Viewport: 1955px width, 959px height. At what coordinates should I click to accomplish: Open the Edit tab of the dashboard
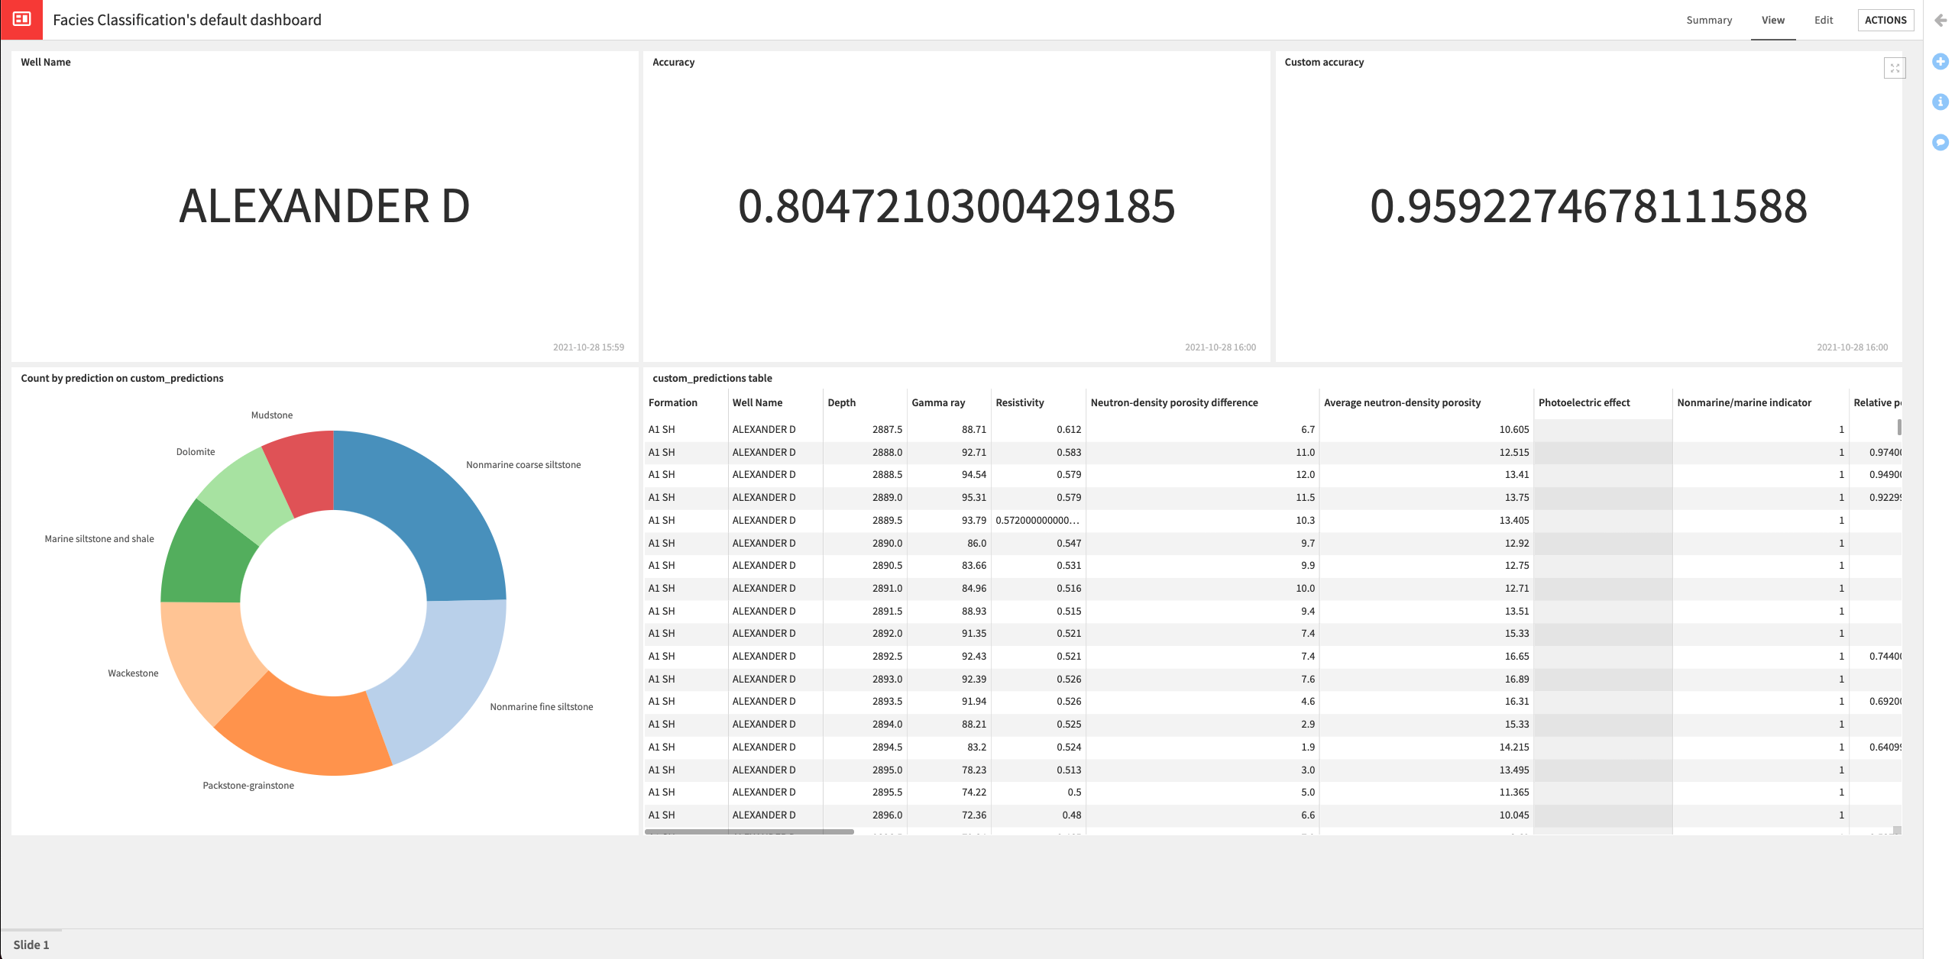(1823, 20)
